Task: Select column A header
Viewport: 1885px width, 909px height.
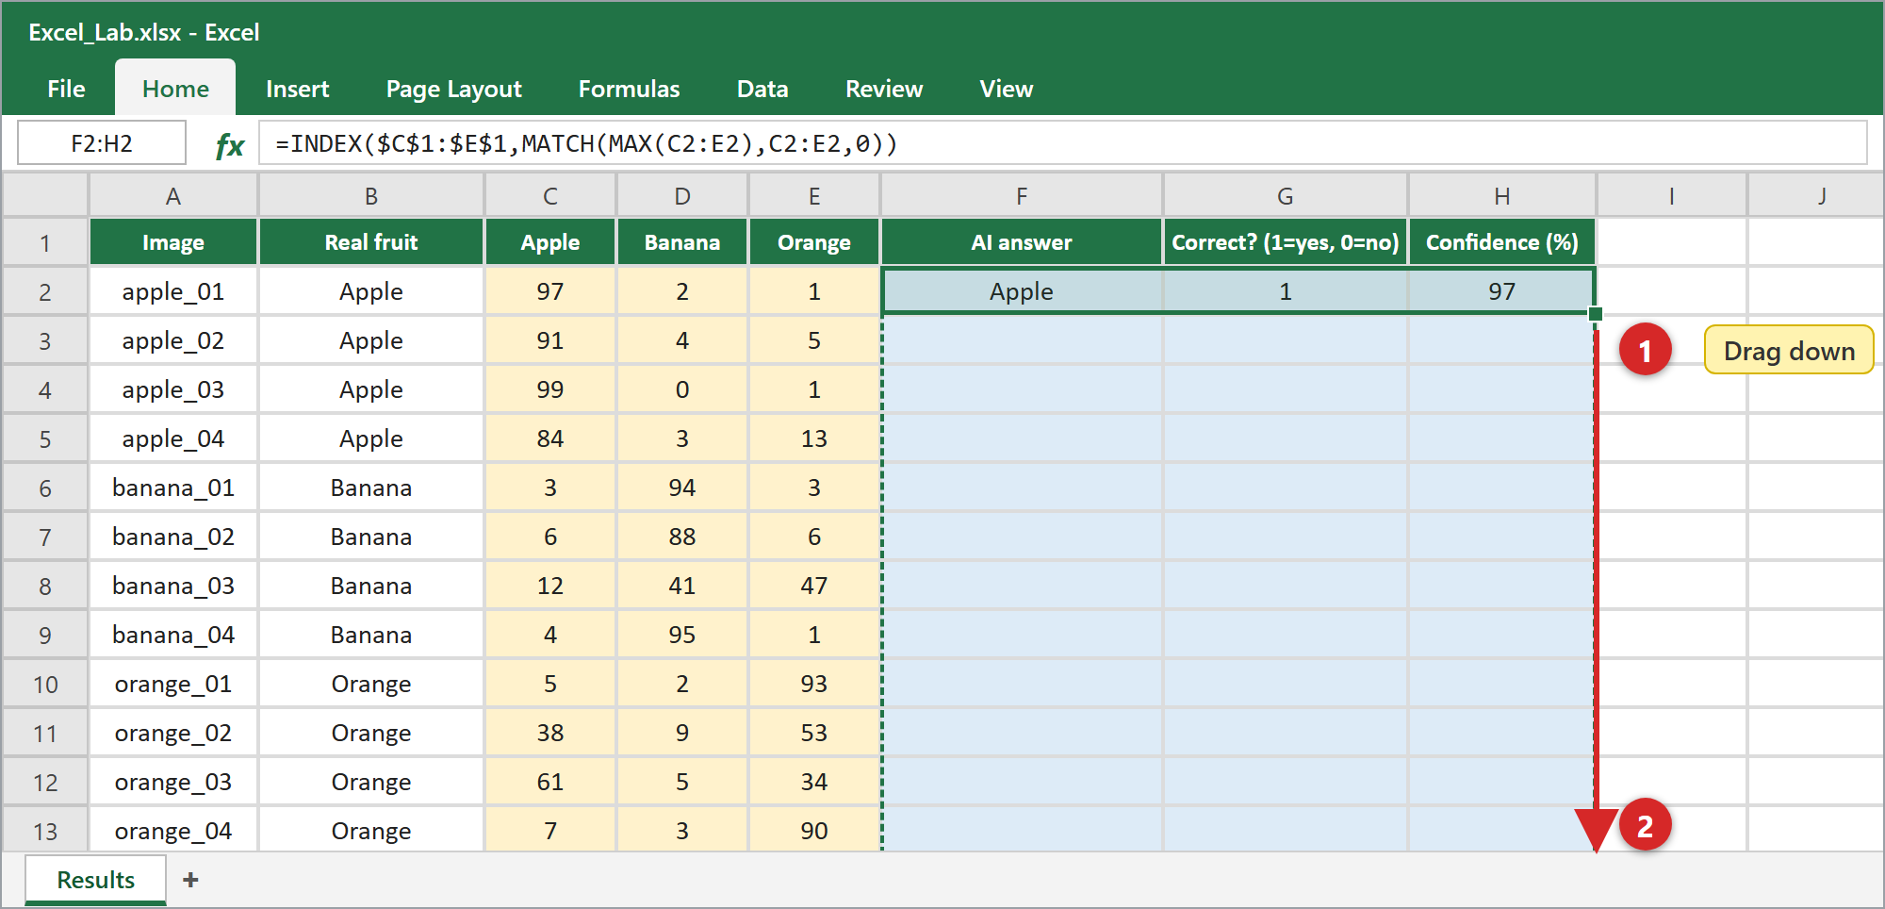Action: click(x=173, y=196)
